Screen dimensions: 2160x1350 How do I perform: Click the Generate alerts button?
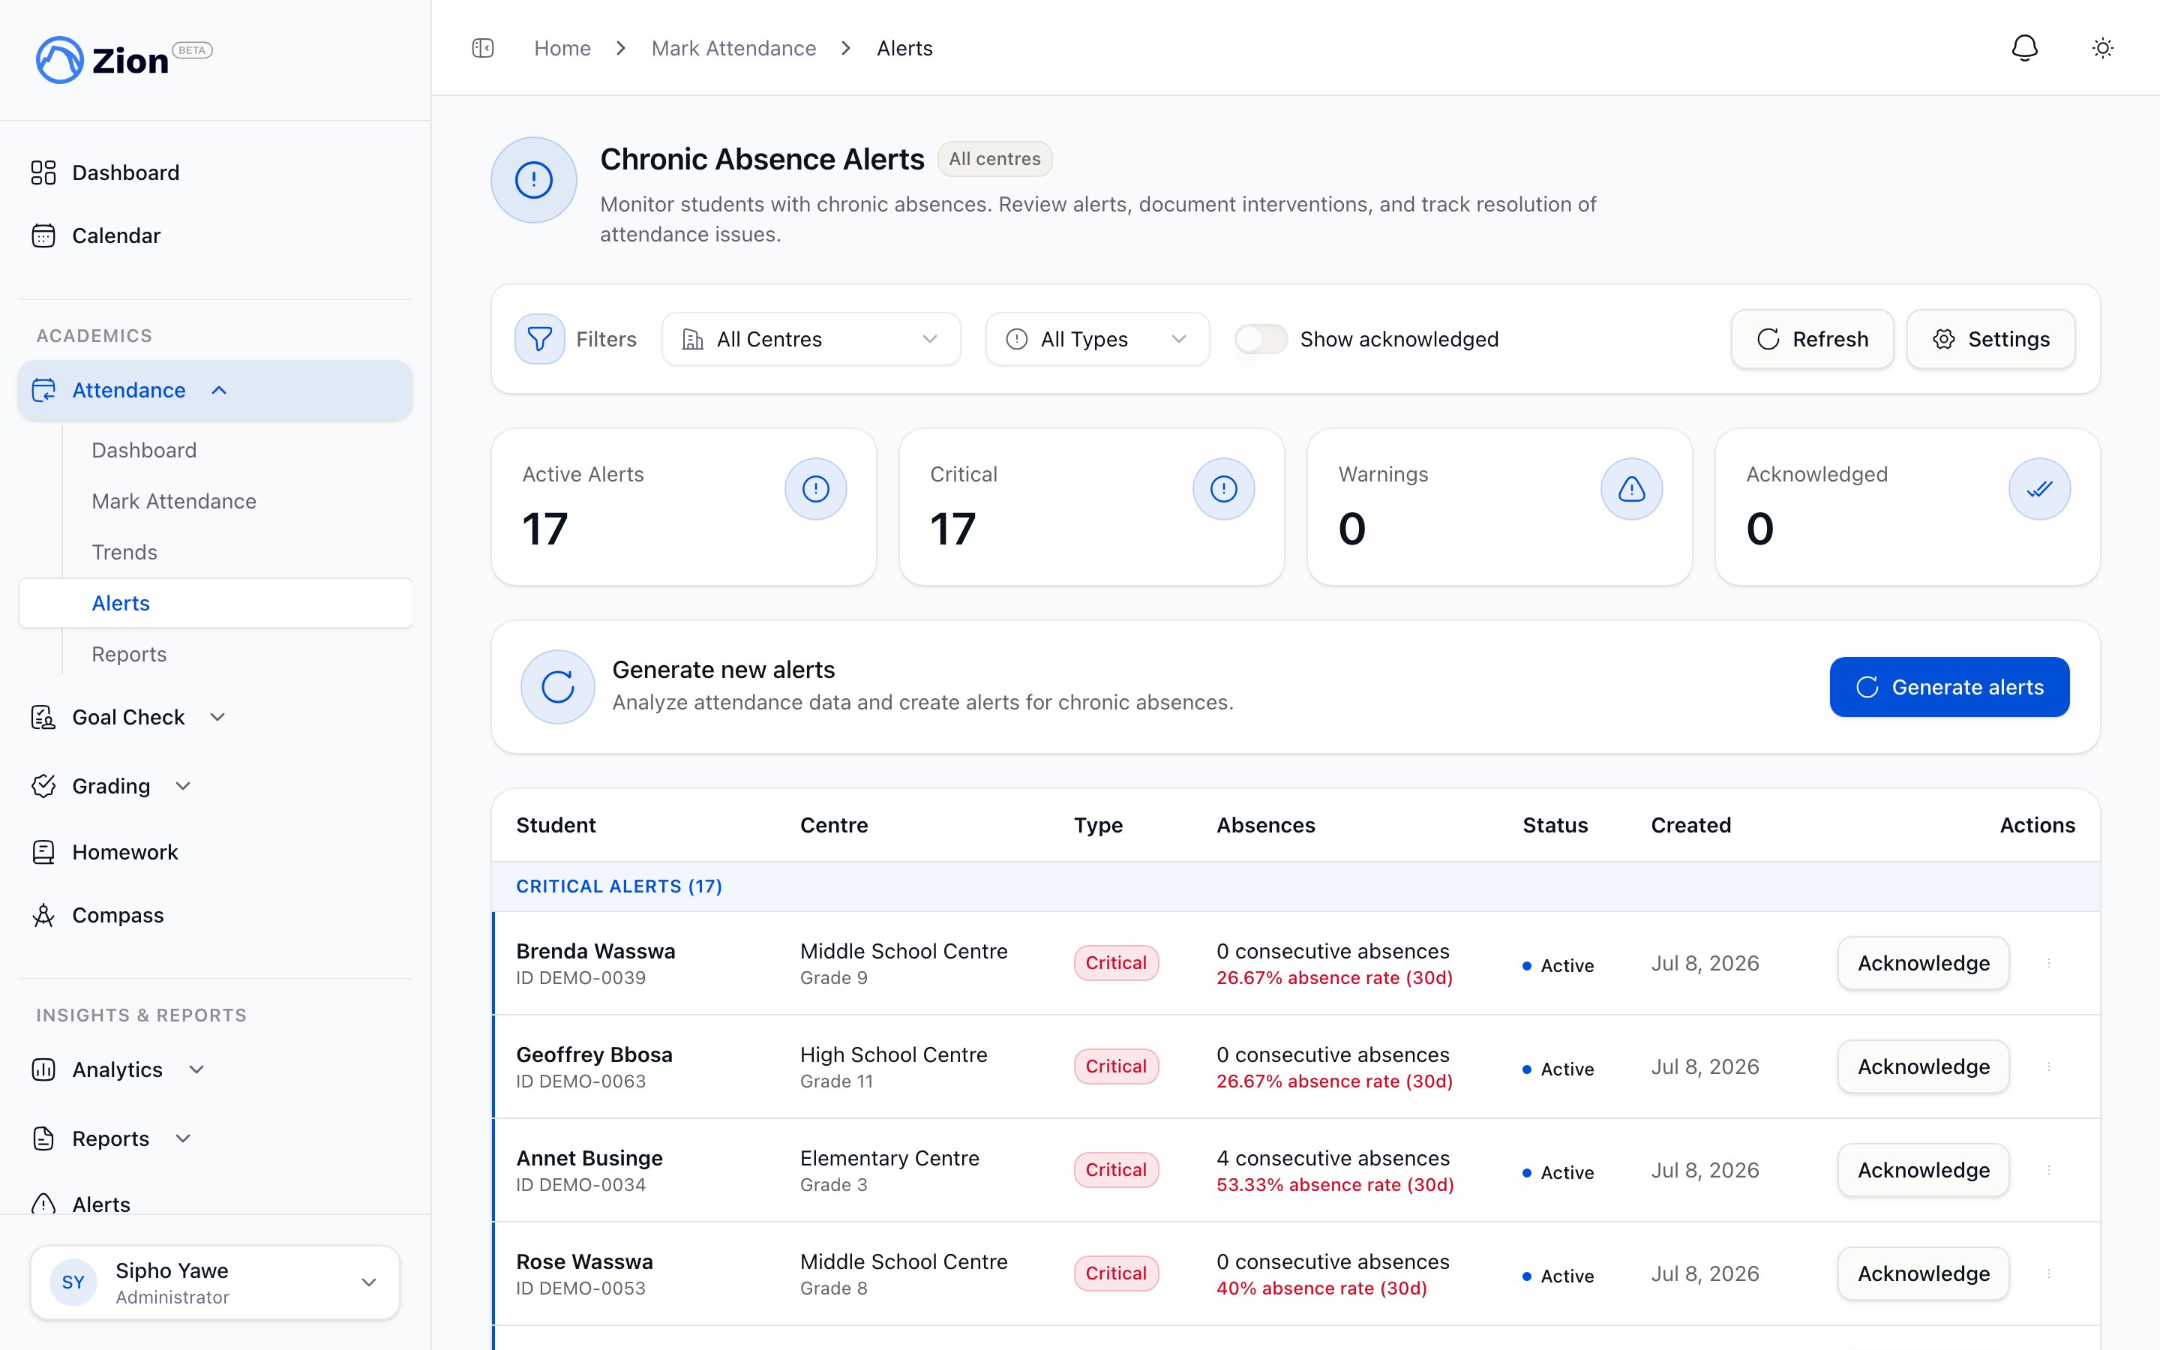point(1949,686)
